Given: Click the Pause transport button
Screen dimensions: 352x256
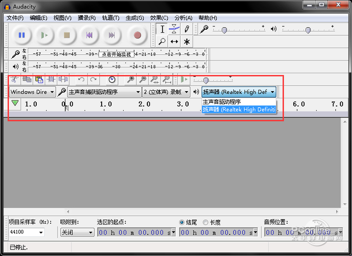Looking at the screenshot, I should [x=22, y=35].
